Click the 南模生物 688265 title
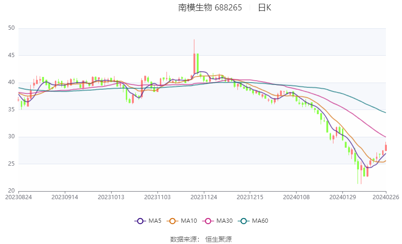Screen dimensions: 402x244 [x=210, y=8]
